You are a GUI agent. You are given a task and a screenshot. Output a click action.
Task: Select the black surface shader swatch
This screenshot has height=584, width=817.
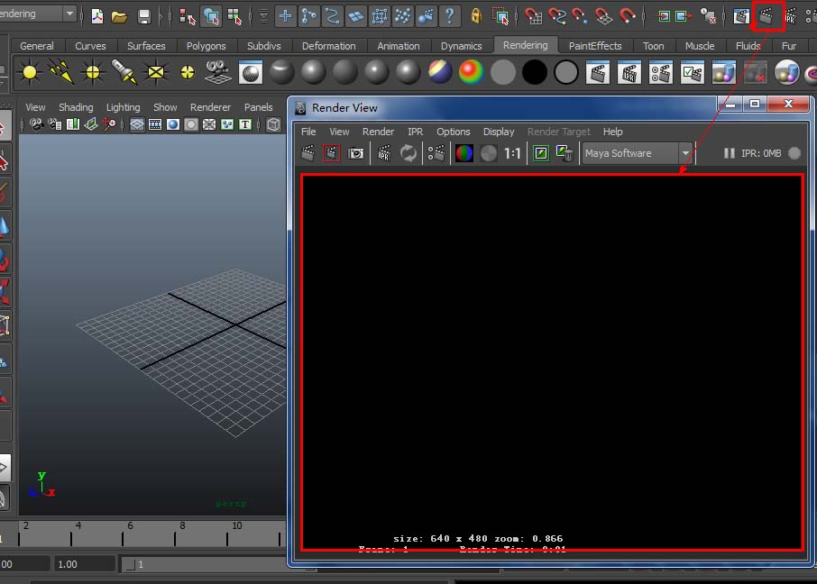coord(535,72)
